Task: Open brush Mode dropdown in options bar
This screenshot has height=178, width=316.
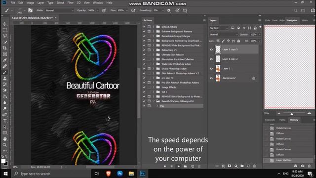Action: 59,10
